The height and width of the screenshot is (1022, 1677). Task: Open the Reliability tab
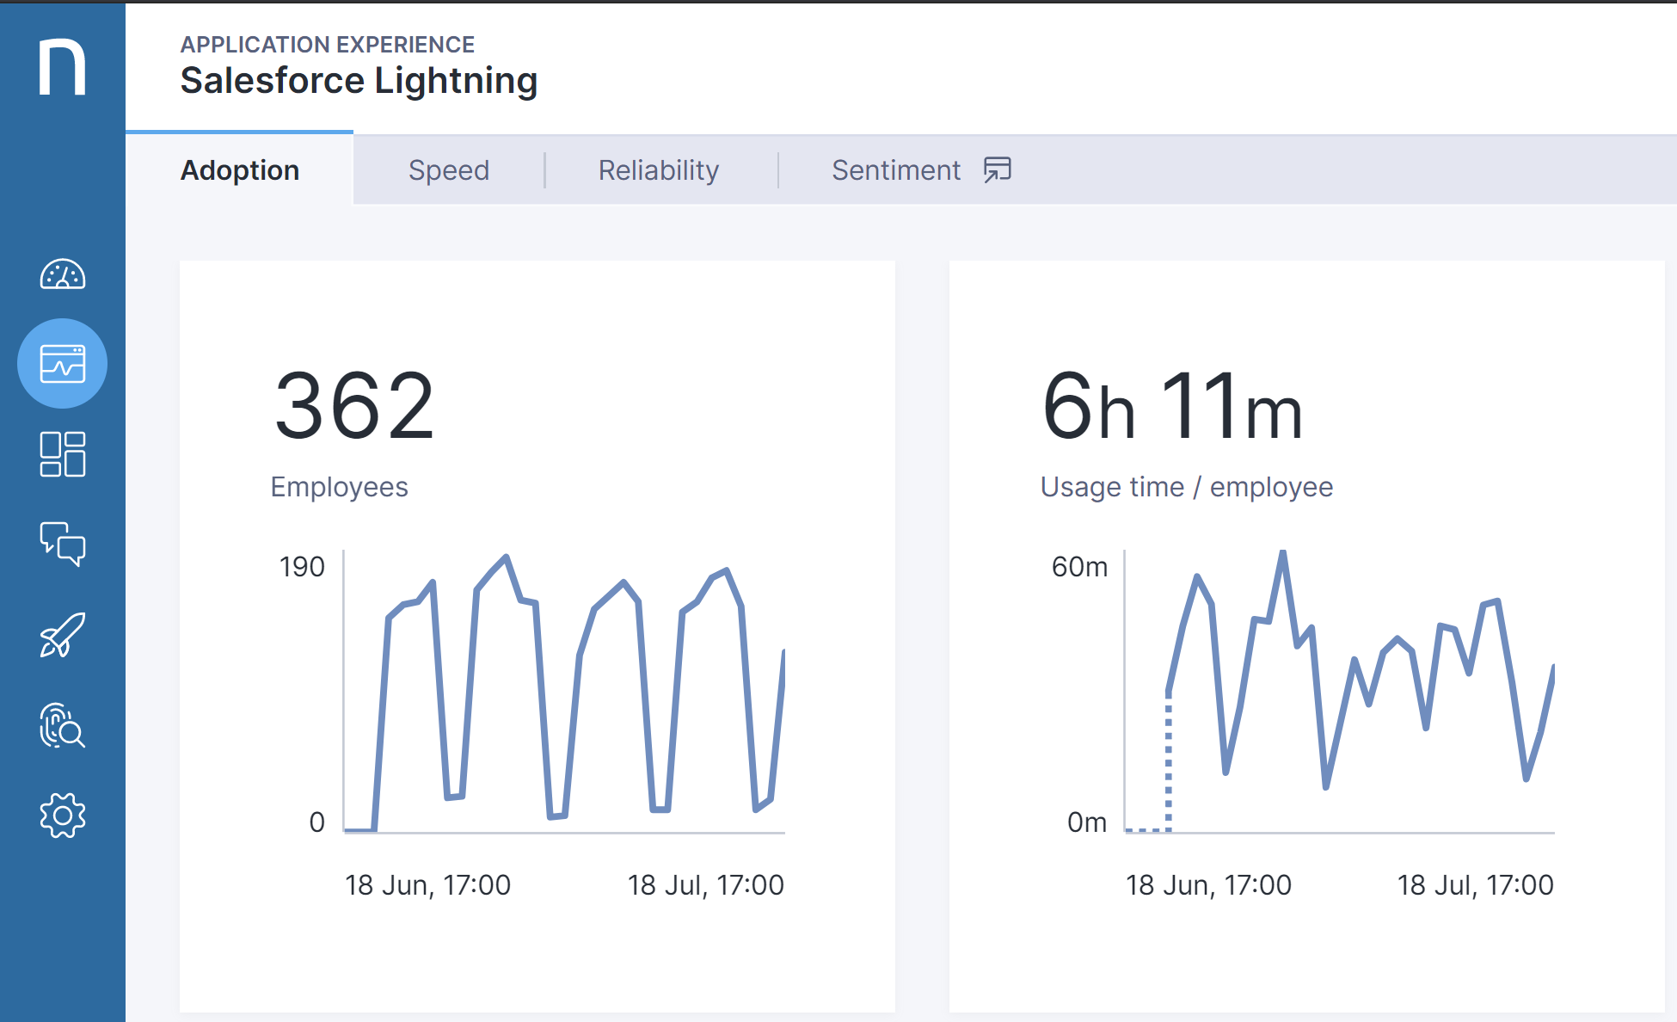[x=659, y=170]
